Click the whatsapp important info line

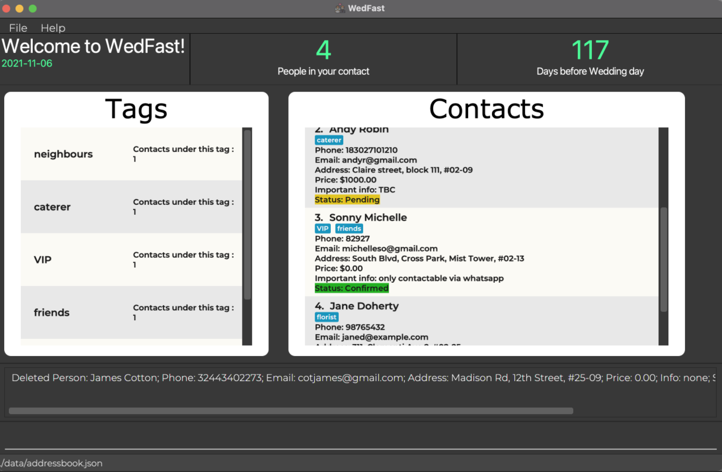[x=409, y=278]
